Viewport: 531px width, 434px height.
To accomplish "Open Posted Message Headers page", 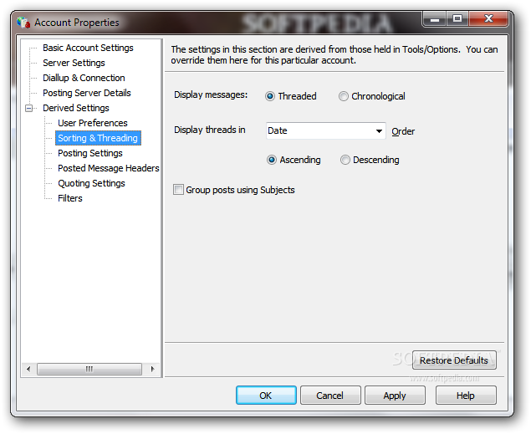I will [x=109, y=168].
